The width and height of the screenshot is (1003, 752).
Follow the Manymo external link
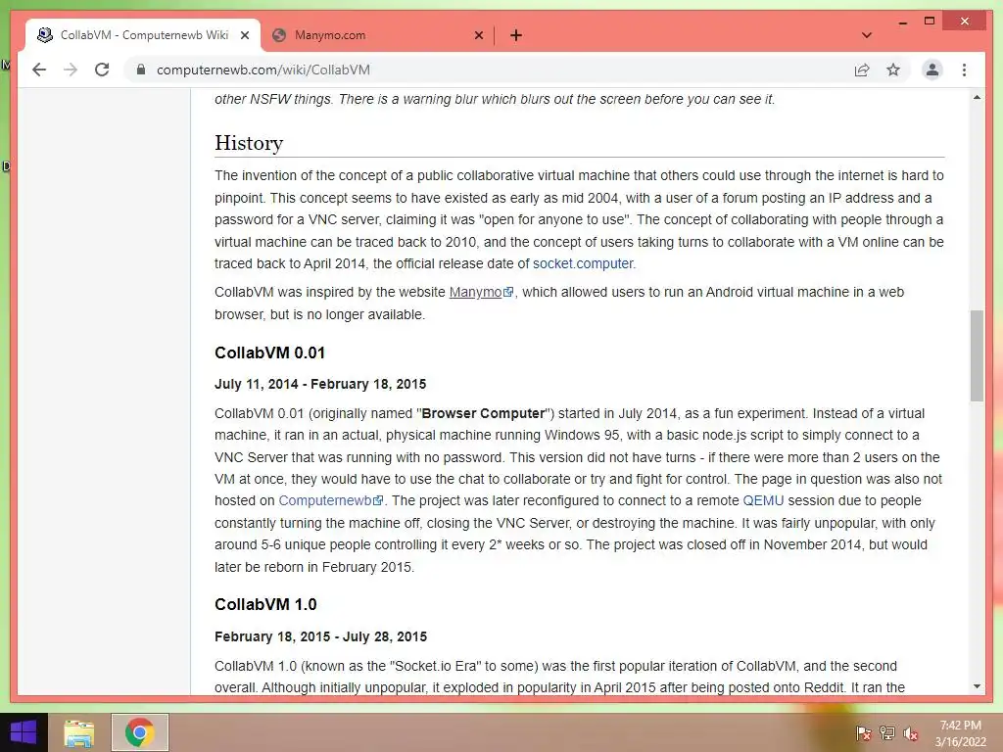coord(481,292)
